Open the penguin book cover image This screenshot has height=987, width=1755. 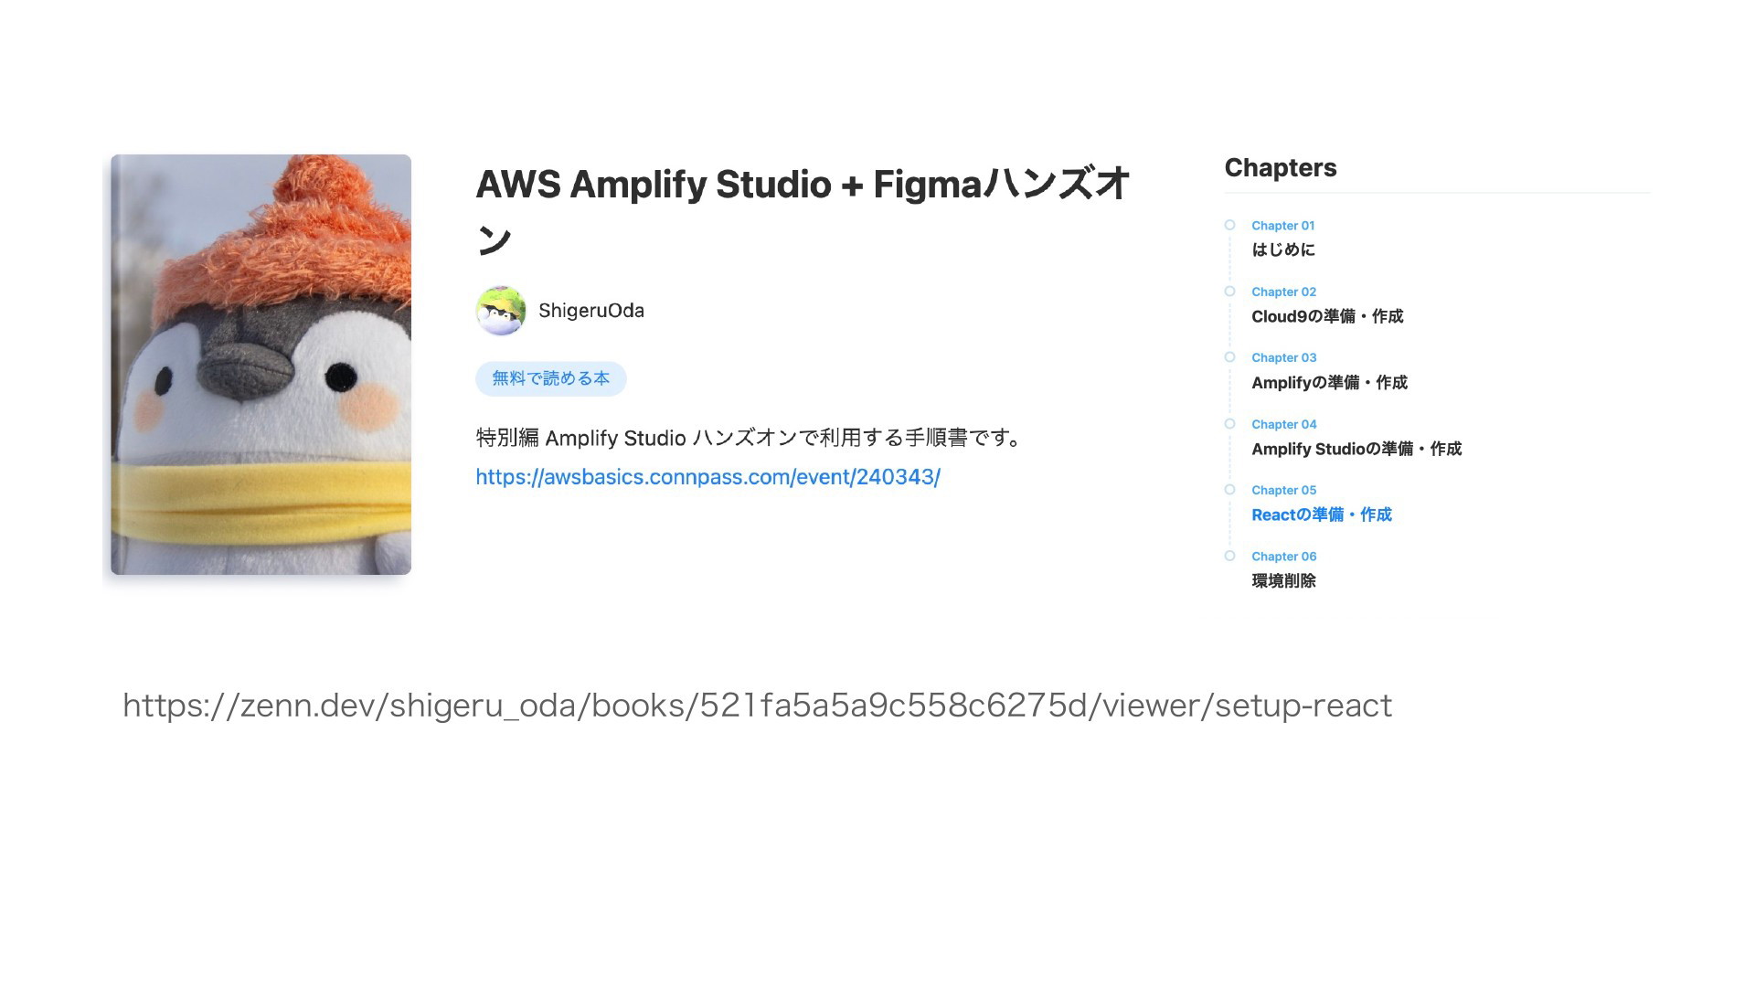(x=261, y=365)
